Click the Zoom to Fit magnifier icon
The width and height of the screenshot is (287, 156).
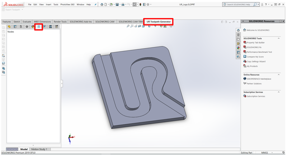coord(128,26)
